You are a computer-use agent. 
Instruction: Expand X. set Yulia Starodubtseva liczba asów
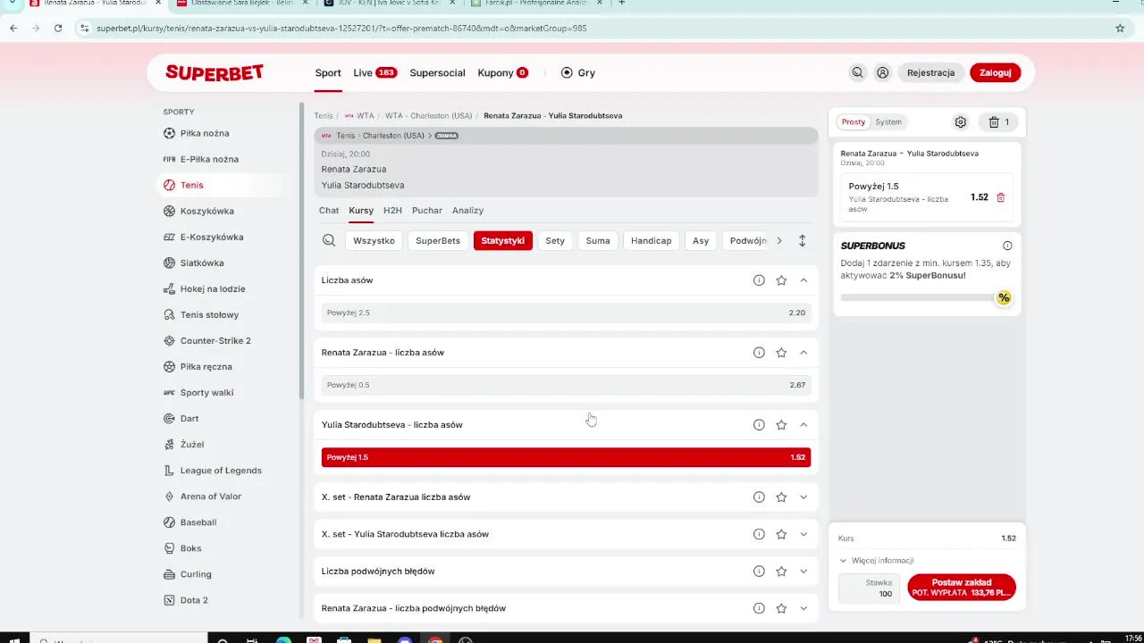point(803,534)
